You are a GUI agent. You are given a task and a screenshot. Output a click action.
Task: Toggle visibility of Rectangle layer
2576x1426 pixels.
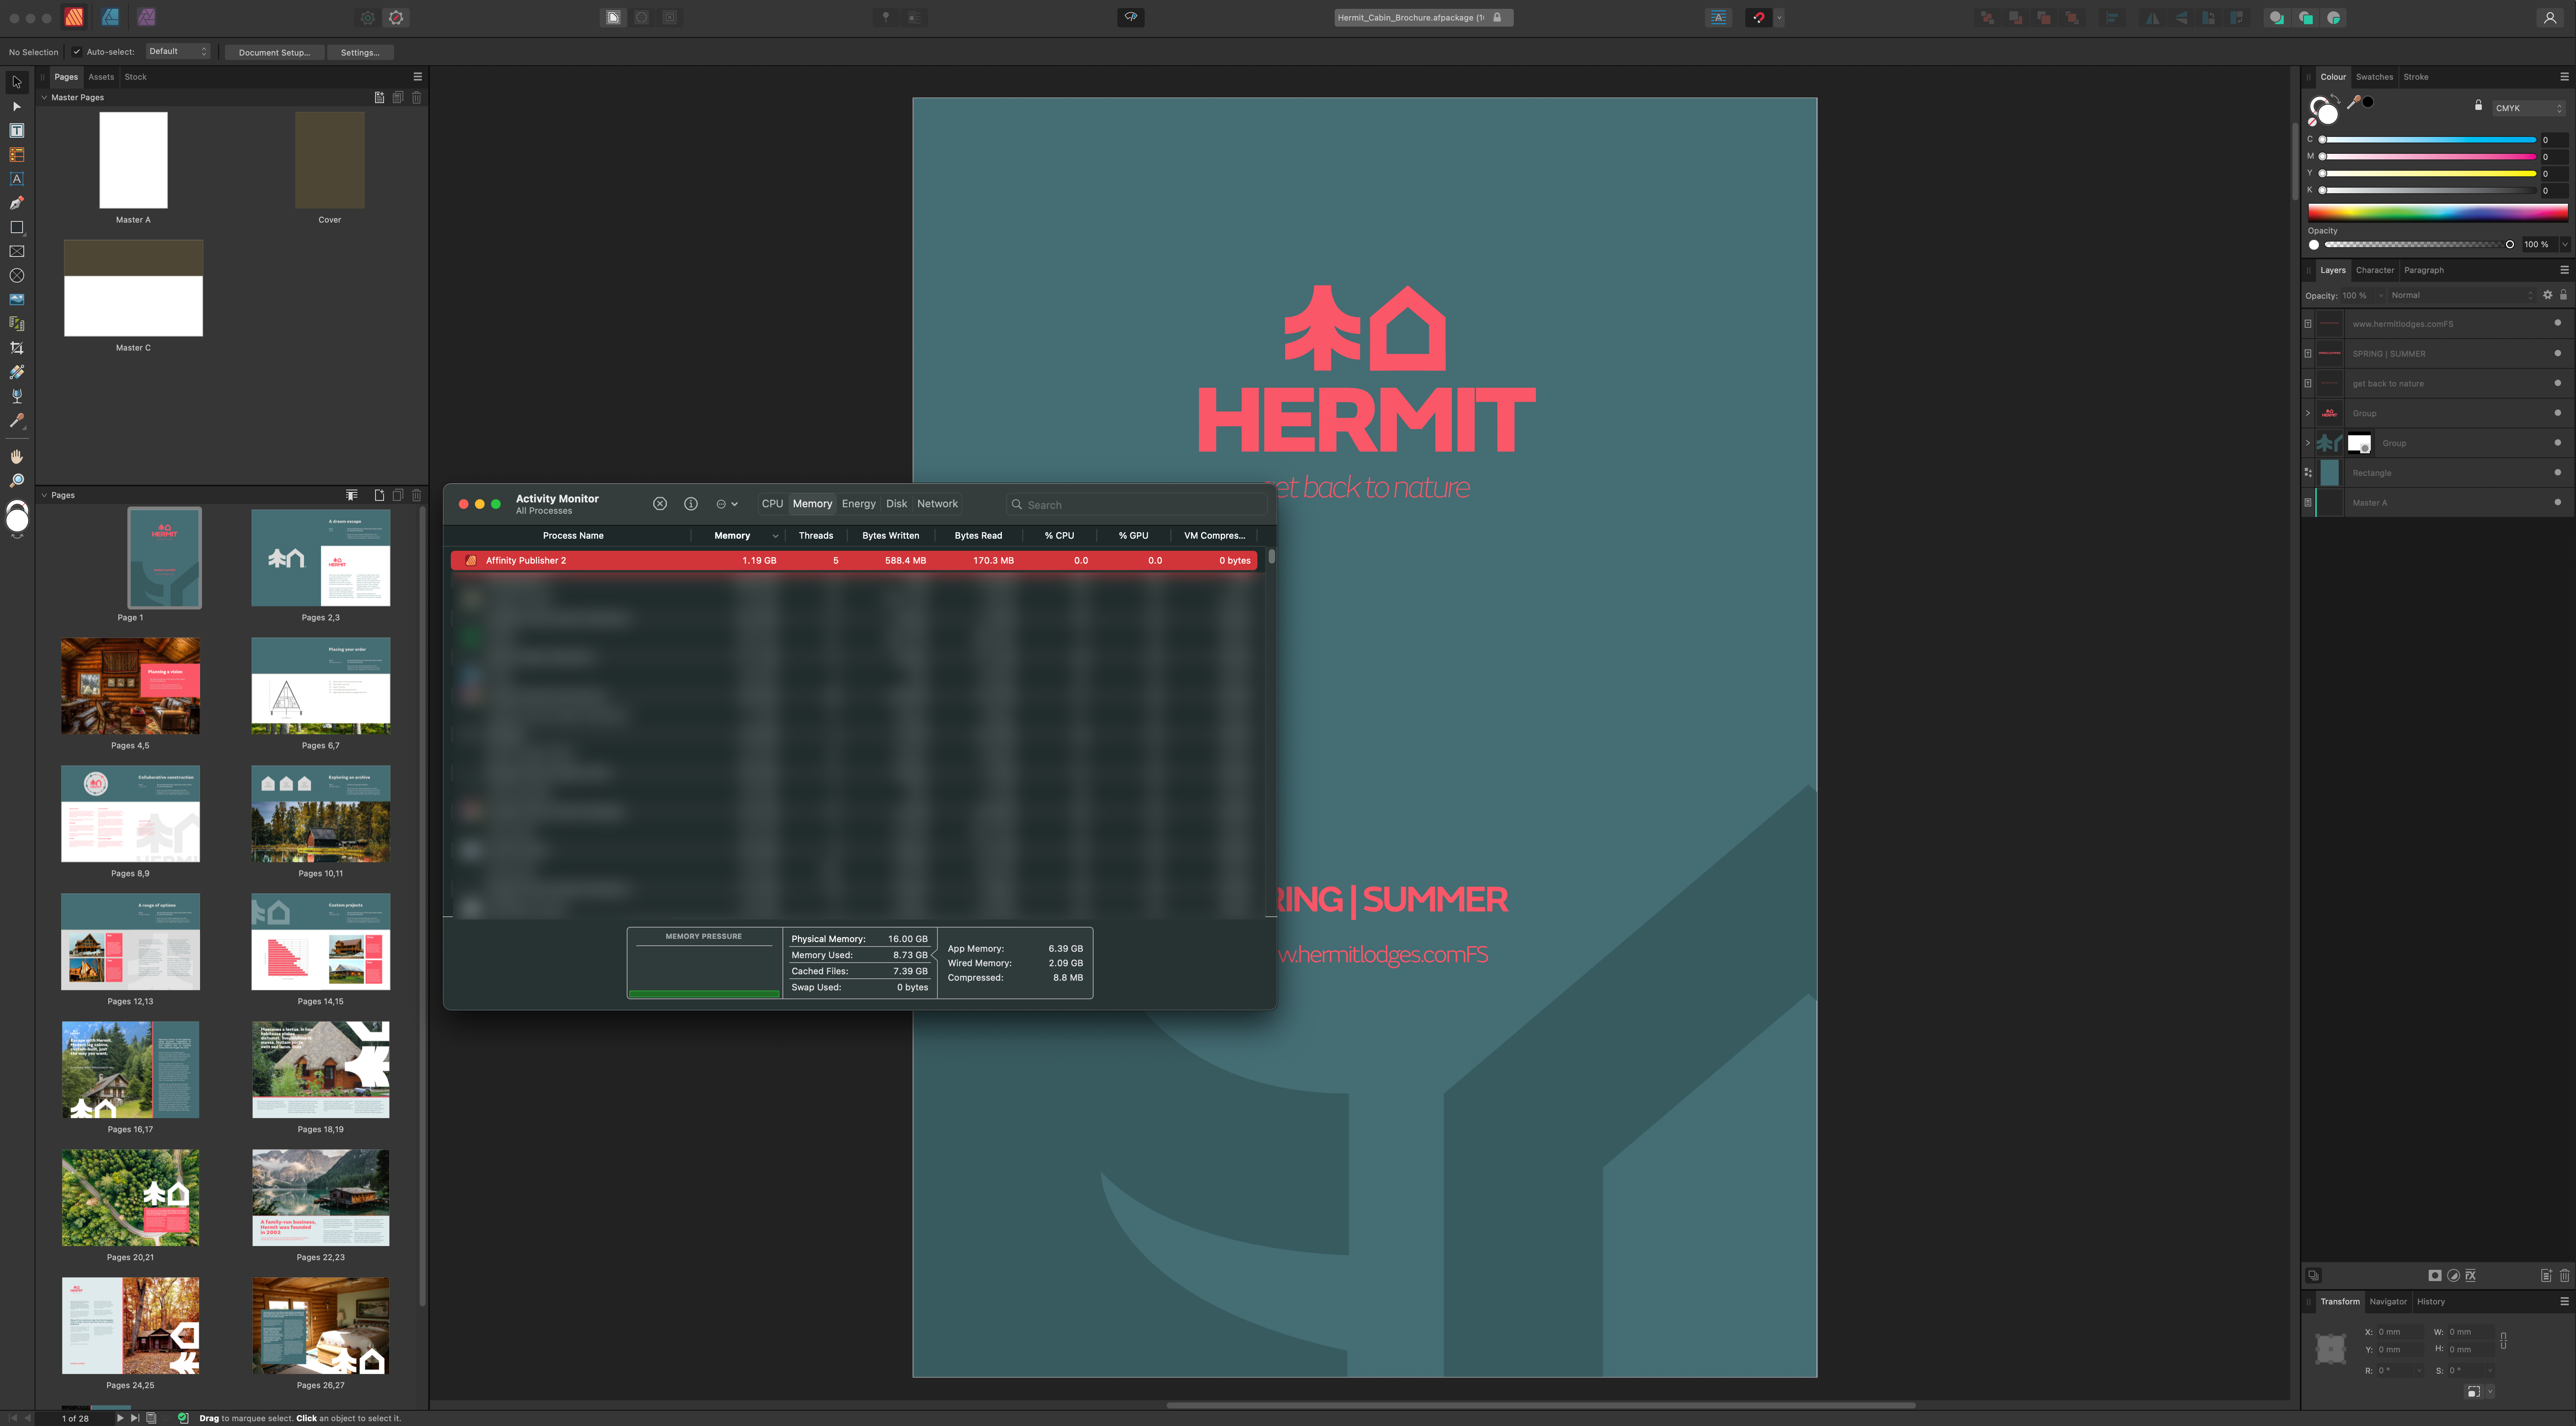[2557, 472]
